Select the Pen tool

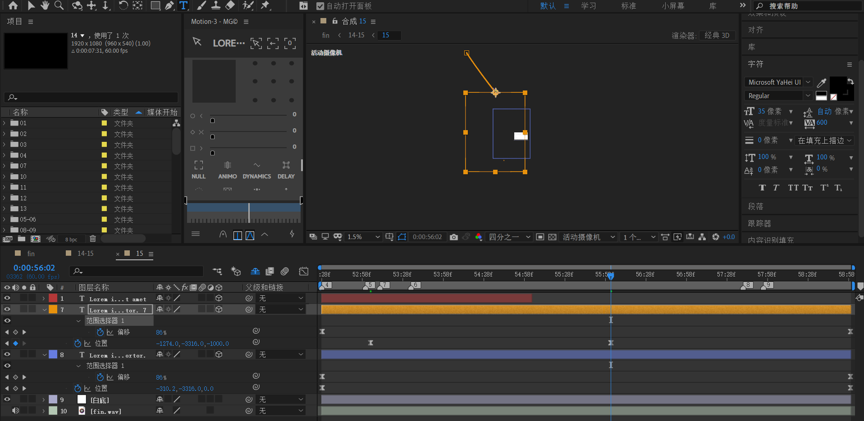tap(169, 5)
